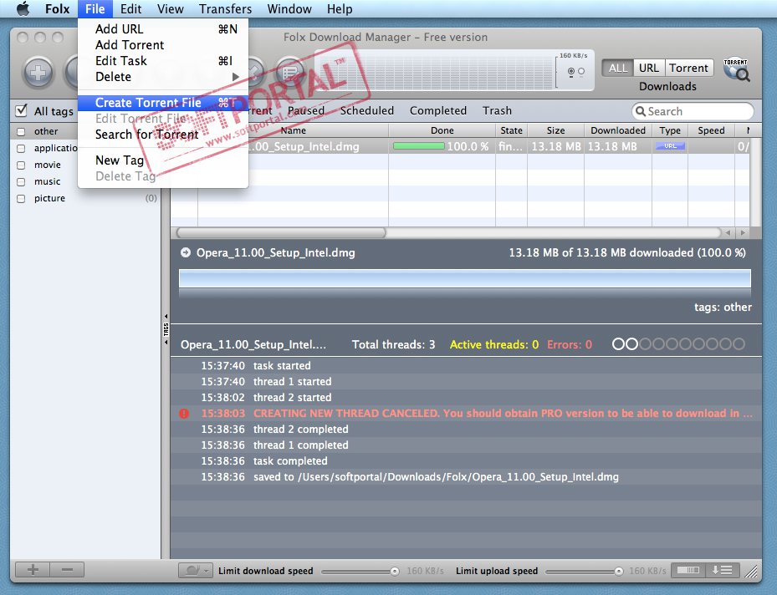Click the Search input field
The image size is (777, 595).
(693, 111)
